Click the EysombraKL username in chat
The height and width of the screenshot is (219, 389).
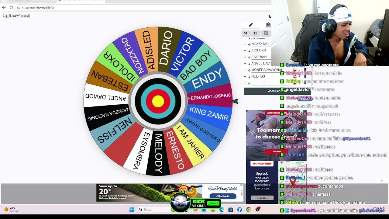(x=303, y=211)
